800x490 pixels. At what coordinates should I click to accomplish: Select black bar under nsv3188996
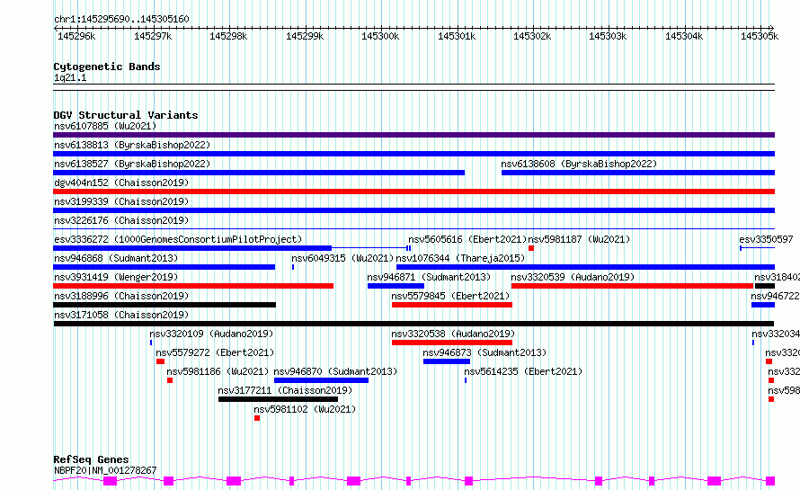coord(164,305)
